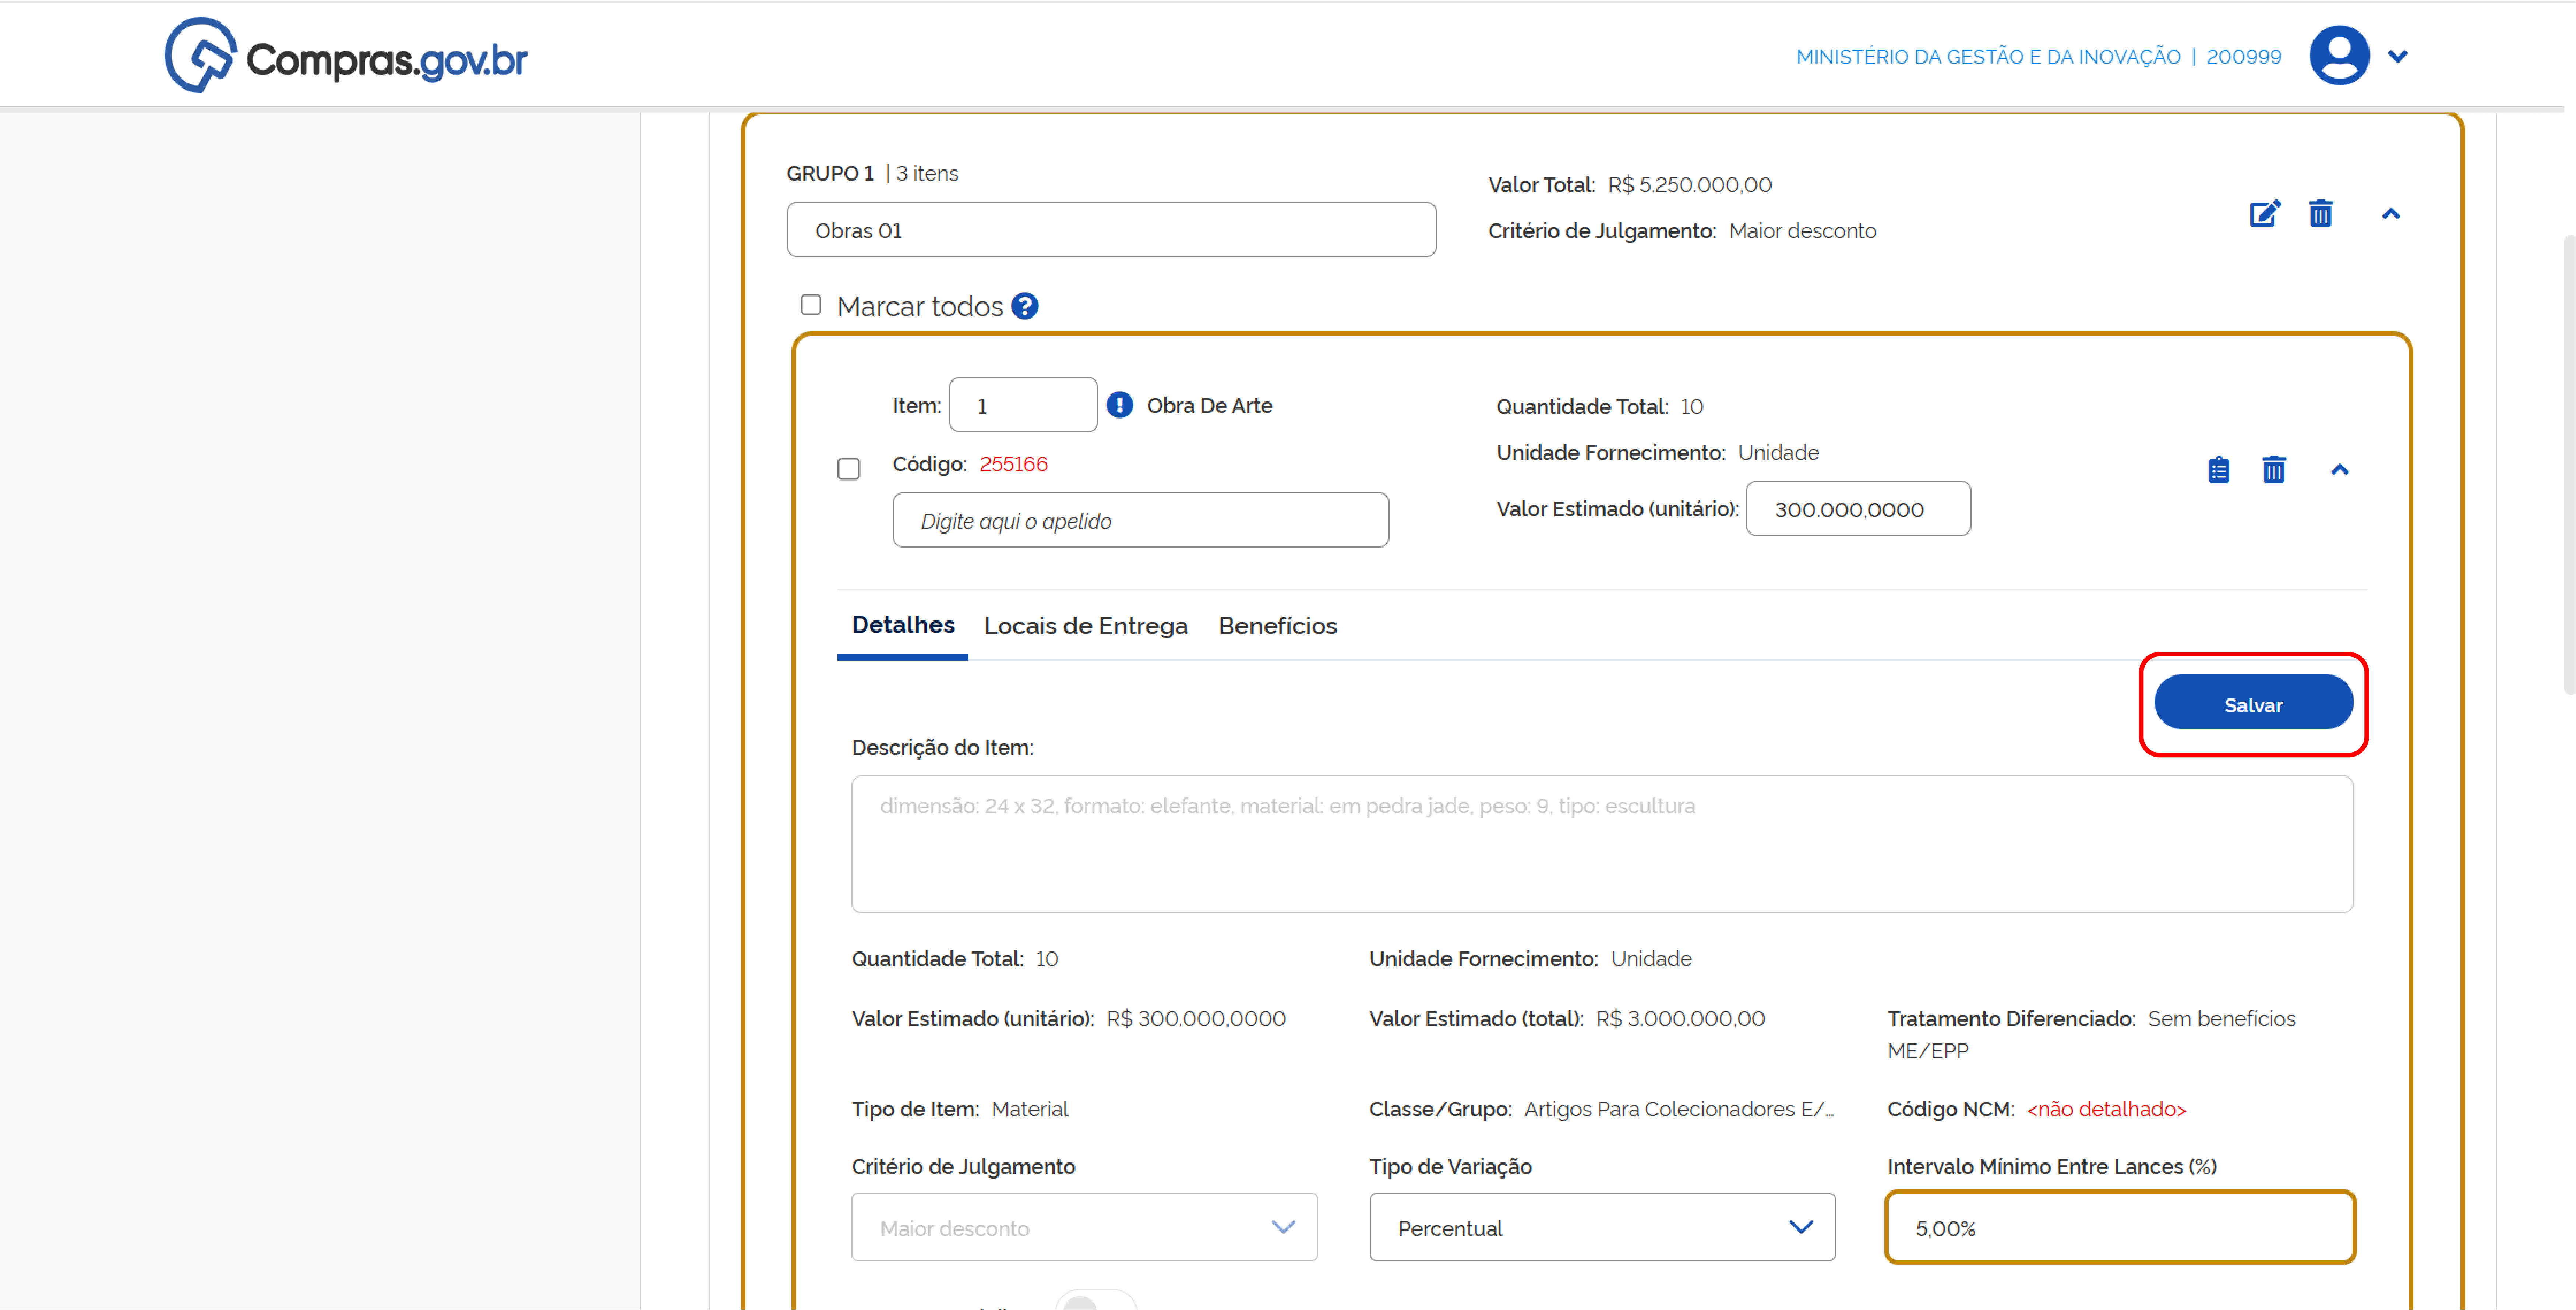This screenshot has height=1310, width=2576.
Task: Select the item 255166 checkbox
Action: [x=849, y=469]
